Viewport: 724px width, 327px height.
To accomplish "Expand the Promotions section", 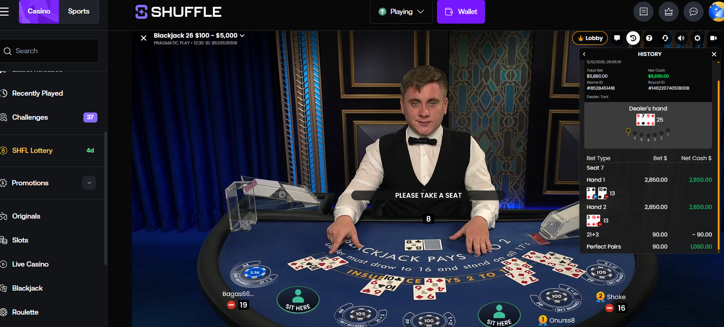I will pos(89,183).
